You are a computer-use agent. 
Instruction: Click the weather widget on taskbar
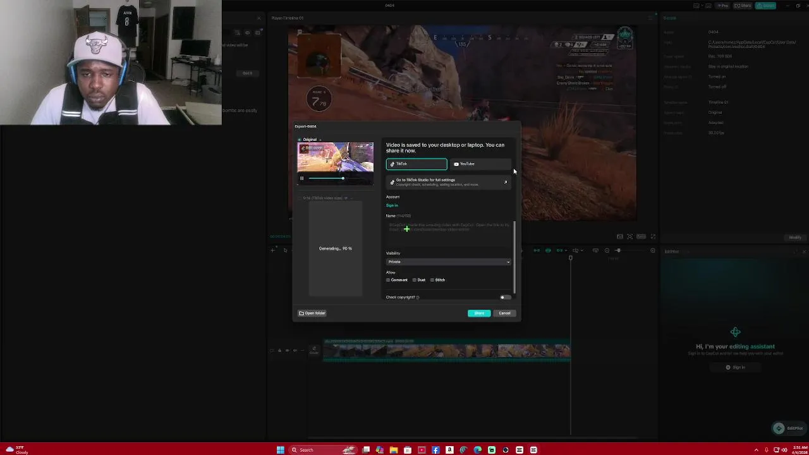click(x=16, y=450)
